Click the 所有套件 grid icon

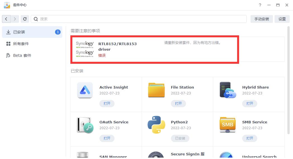[8, 44]
